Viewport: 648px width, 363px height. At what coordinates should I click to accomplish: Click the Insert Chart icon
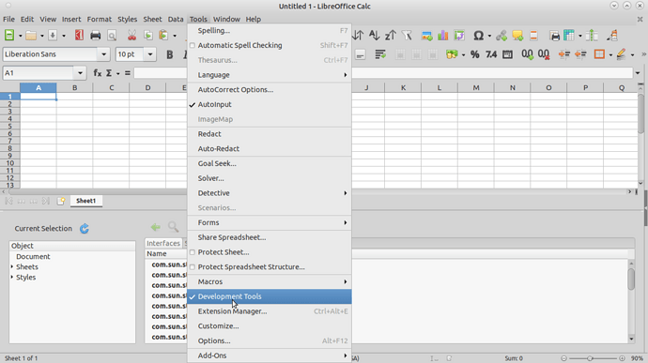[443, 36]
